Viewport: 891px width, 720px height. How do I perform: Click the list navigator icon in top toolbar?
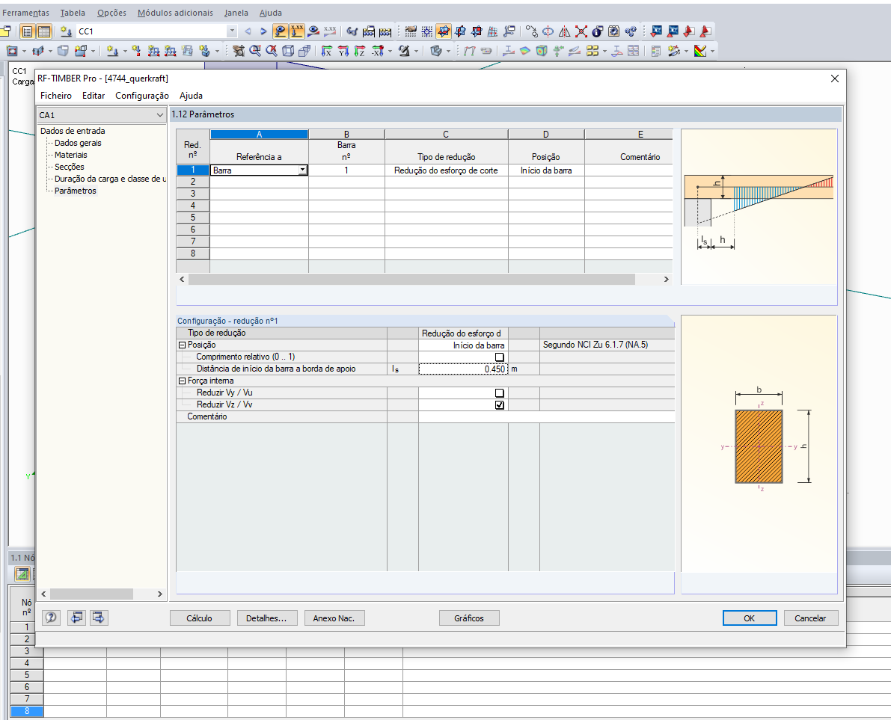pos(27,31)
